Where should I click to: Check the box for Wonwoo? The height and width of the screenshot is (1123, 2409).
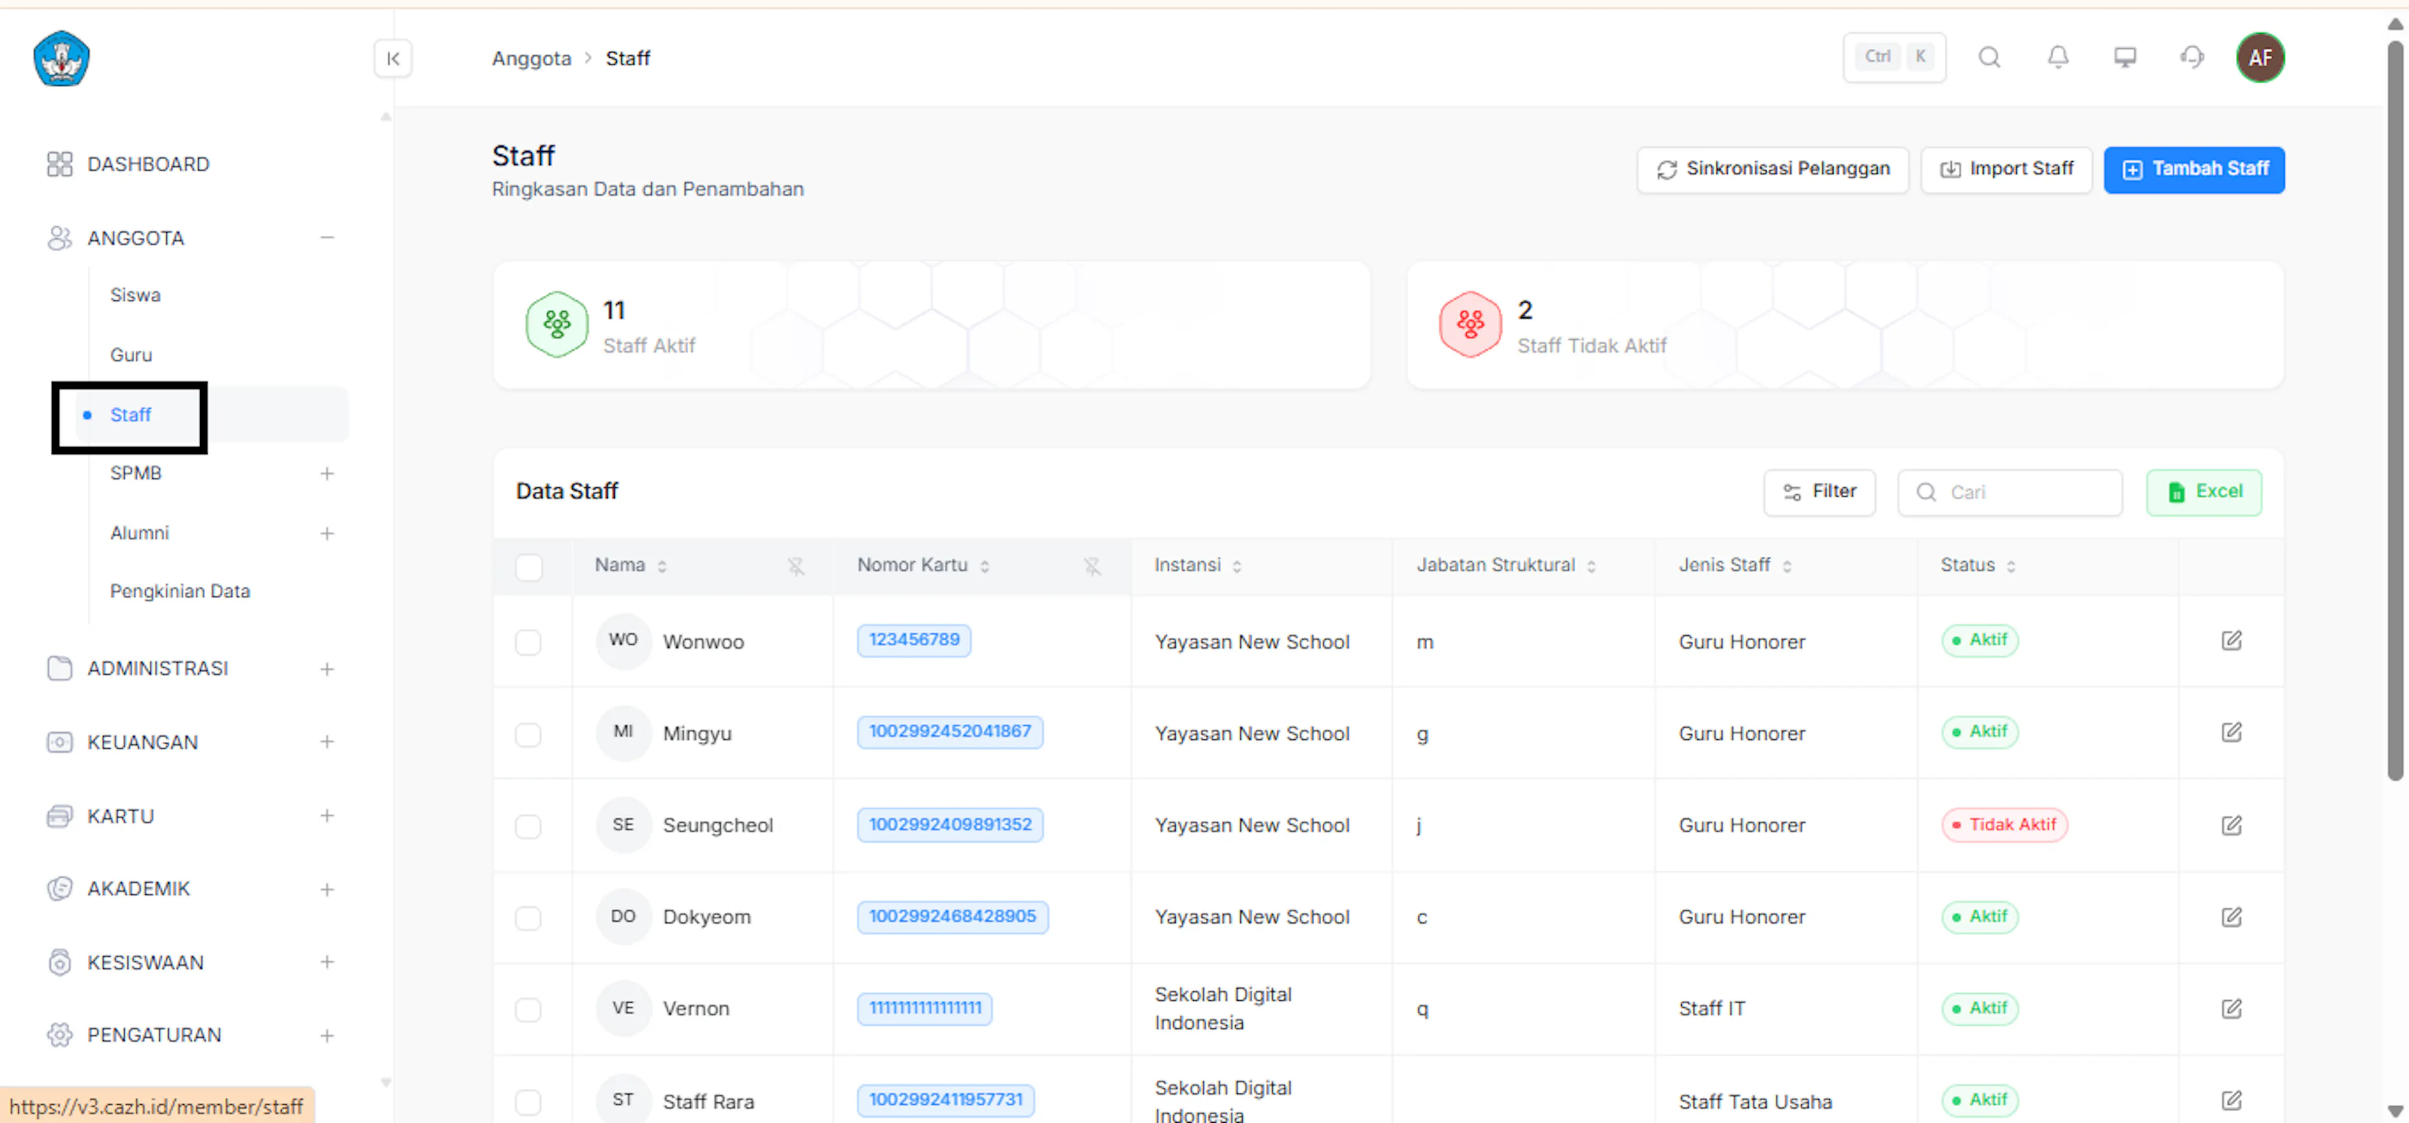point(528,641)
